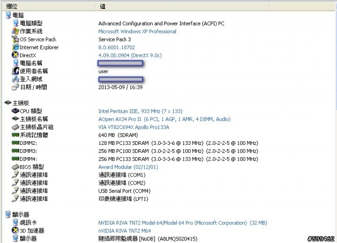Open the Intel Pentium IIIE, 933 MHz link
Screen dimensions: 337x243
click(141, 111)
